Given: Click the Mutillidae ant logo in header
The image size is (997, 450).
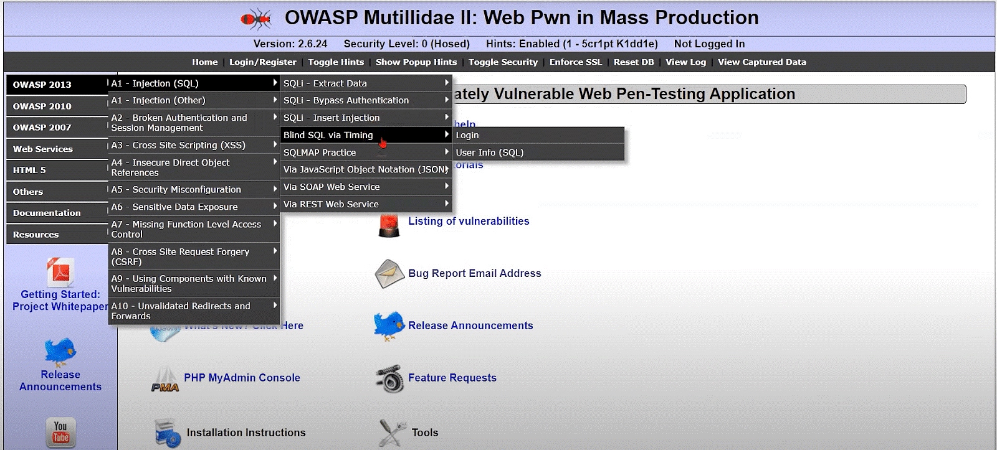Looking at the screenshot, I should click(x=256, y=19).
